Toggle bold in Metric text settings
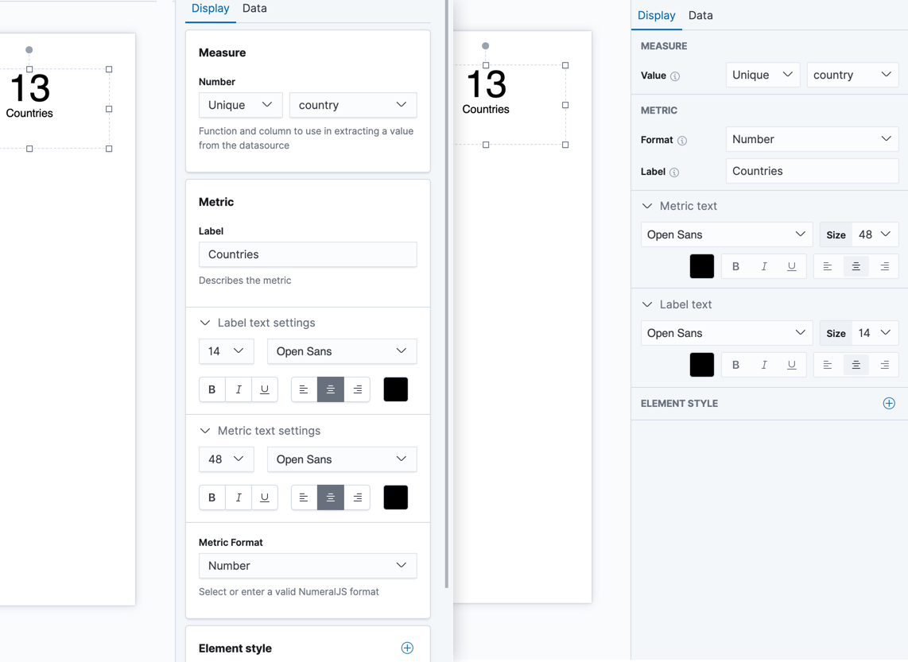Viewport: 908px width, 662px height. pos(212,497)
